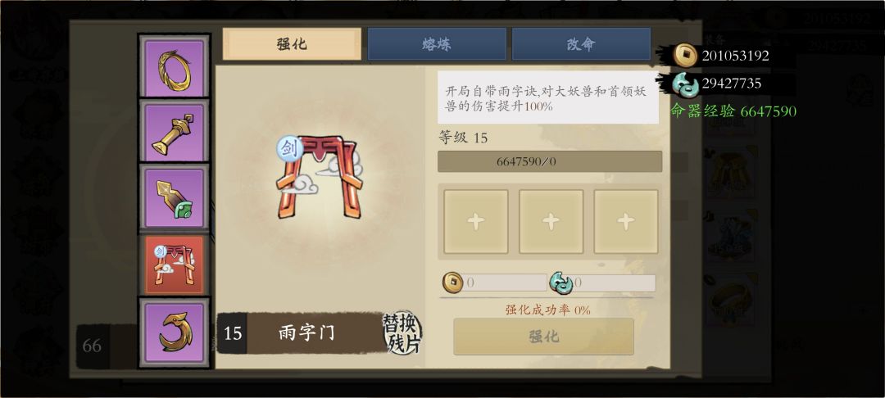Select the spearhead with jade item
885x398 pixels.
[175, 198]
